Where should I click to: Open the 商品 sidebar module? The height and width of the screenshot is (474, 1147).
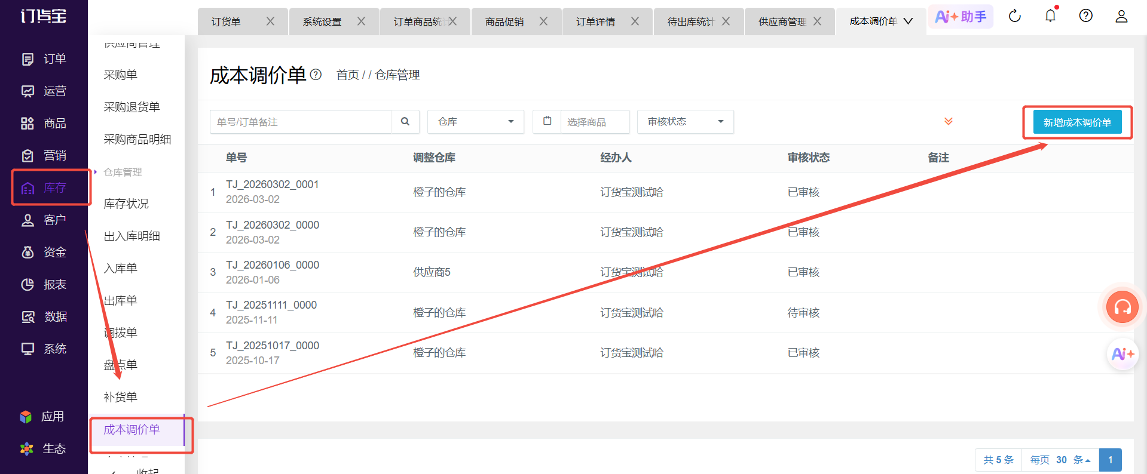[x=44, y=124]
